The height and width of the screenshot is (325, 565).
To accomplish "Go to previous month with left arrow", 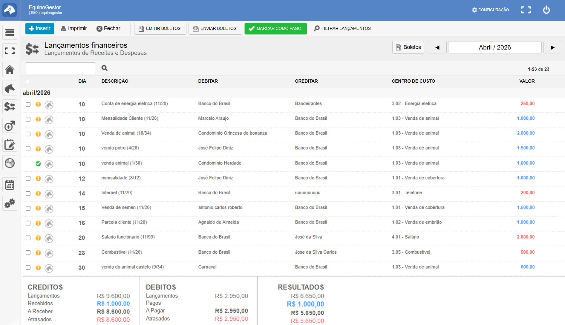I will (437, 47).
